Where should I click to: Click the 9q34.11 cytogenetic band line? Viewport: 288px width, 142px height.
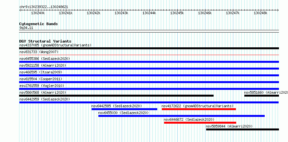(x=149, y=31)
